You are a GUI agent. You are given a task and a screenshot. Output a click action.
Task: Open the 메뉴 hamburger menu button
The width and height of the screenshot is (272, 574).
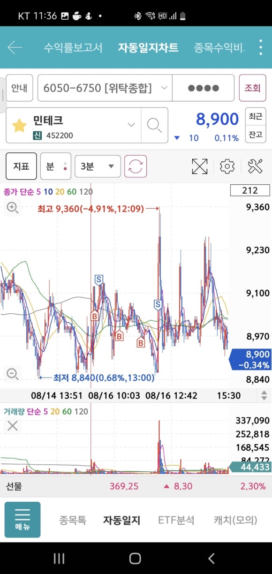23,520
